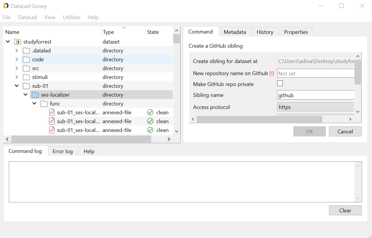Click the stimuli folder icon
372x238 pixels.
(26, 77)
